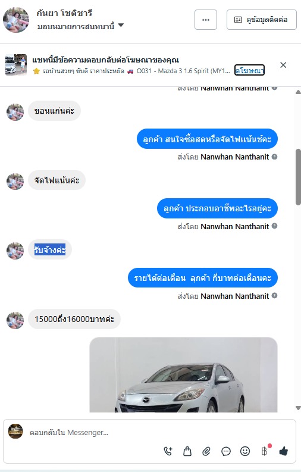The image size is (301, 472).
Task: Click the phone call plus icon
Action: point(168,451)
